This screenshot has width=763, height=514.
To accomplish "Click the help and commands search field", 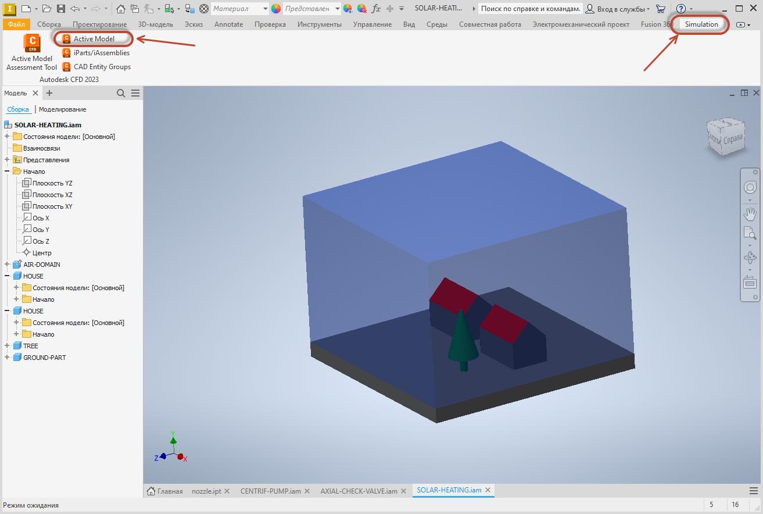I will [530, 9].
